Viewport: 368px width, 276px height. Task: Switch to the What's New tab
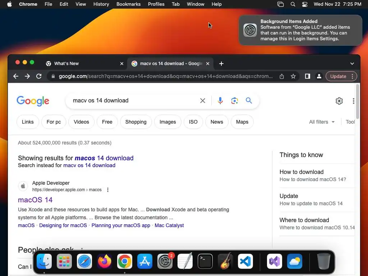84,64
